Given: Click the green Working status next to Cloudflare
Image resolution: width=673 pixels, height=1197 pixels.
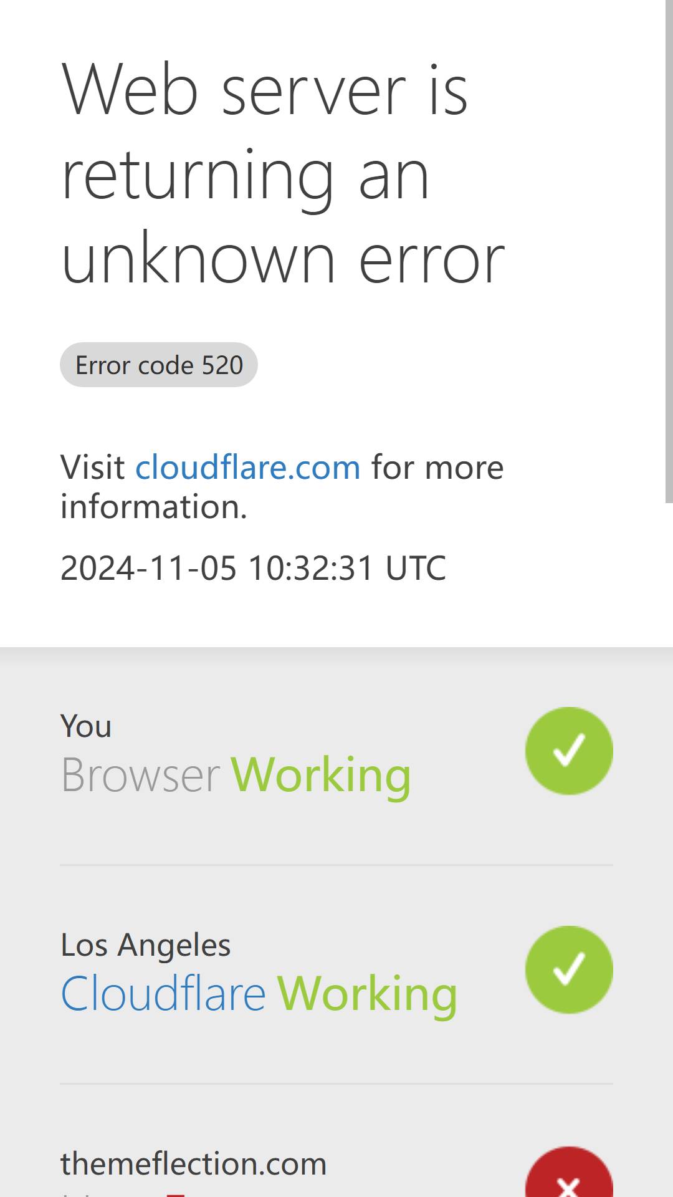Looking at the screenshot, I should (367, 994).
